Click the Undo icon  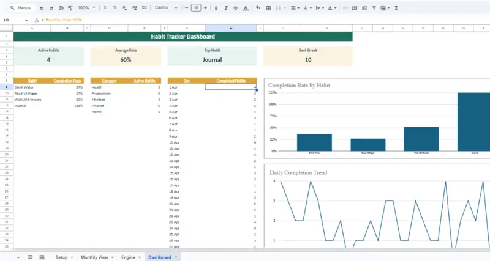pos(42,8)
